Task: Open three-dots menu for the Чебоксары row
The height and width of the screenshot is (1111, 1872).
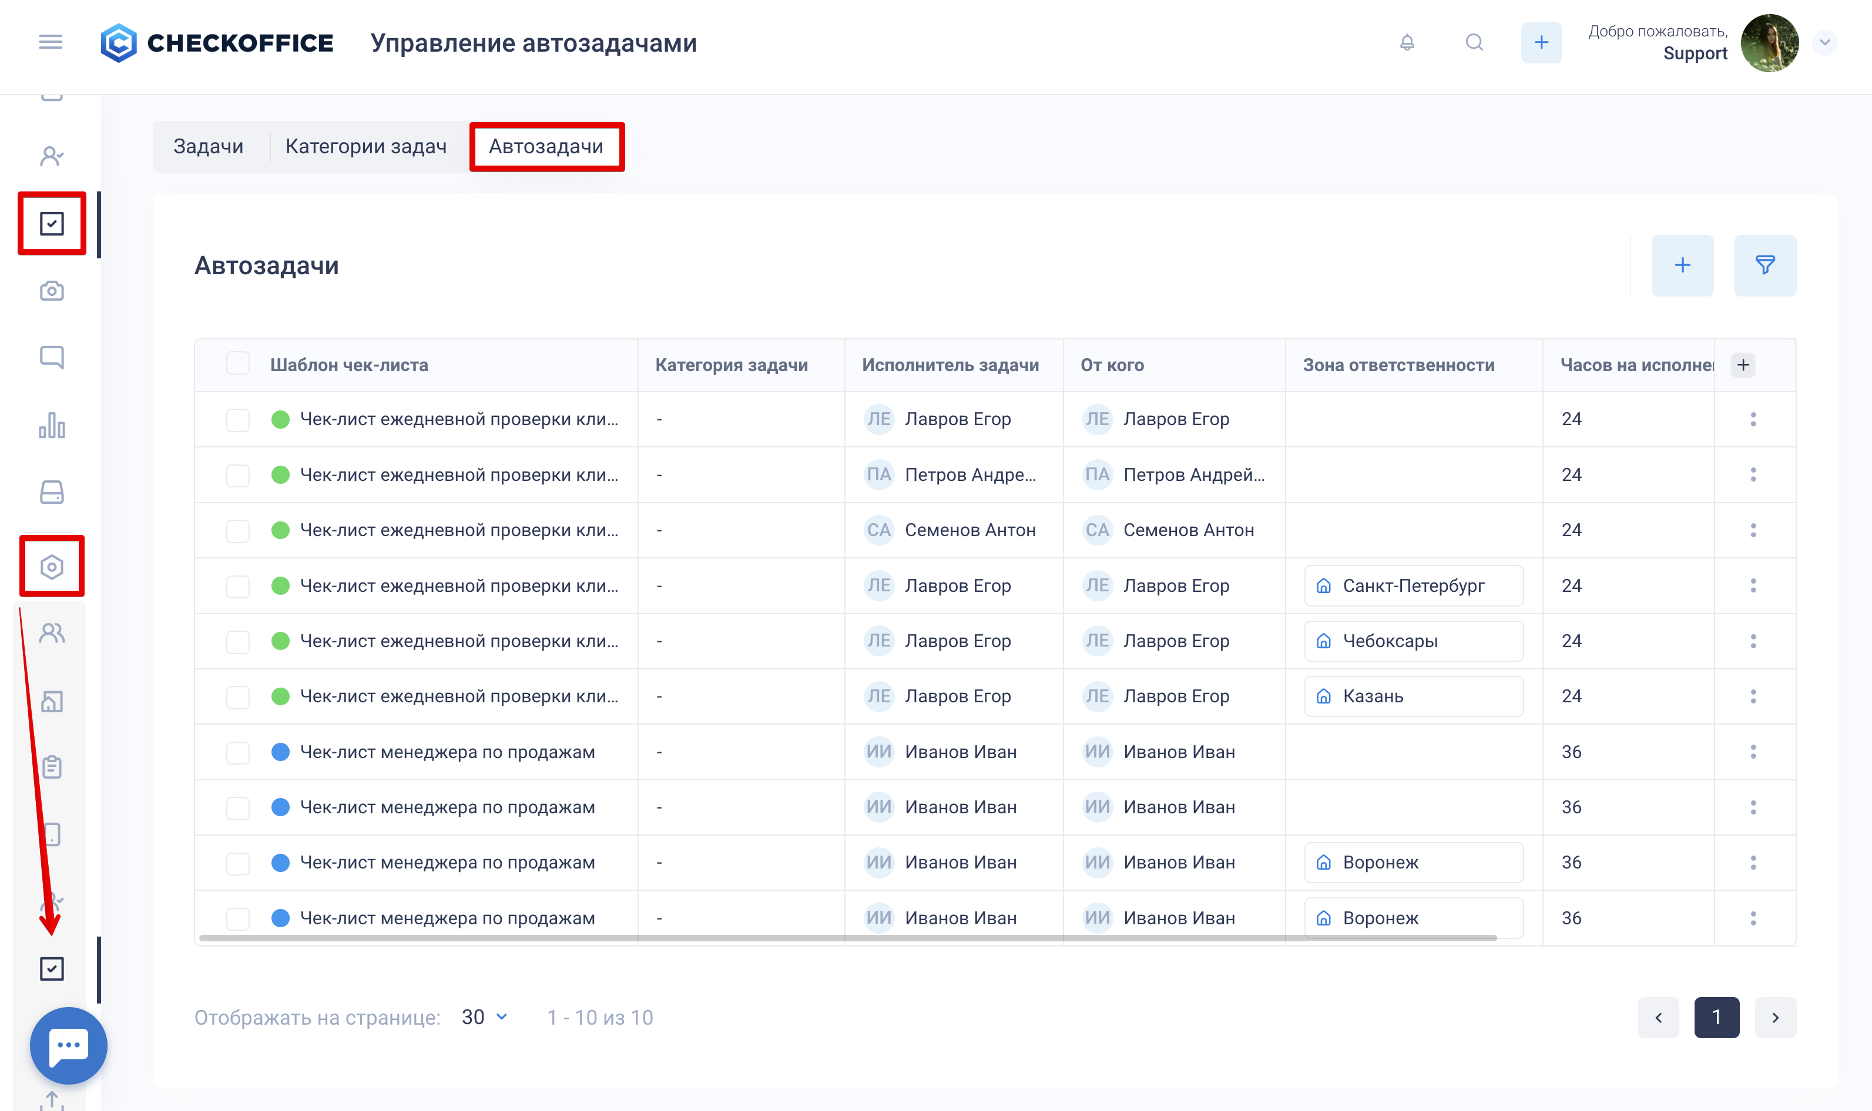Action: point(1753,641)
